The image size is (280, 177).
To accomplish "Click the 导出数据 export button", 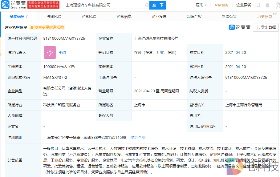I will coord(266,27).
